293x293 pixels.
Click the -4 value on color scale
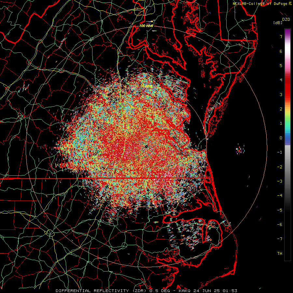pyautogui.click(x=280, y=196)
